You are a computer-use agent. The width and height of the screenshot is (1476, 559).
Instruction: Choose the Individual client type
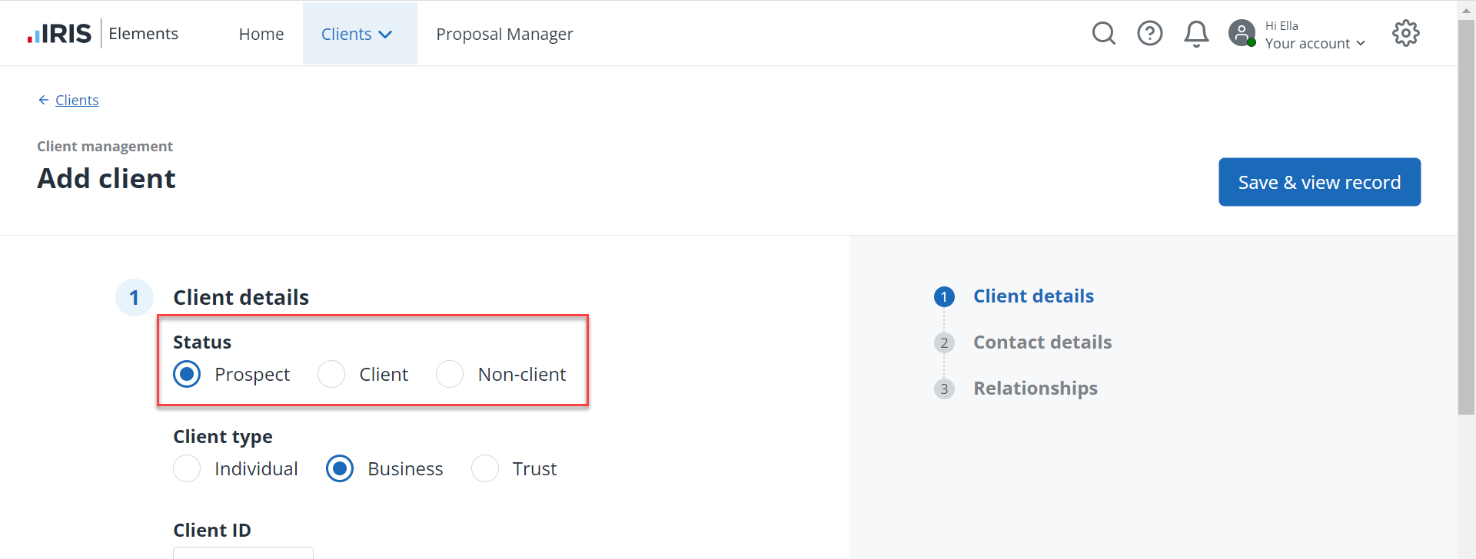(187, 468)
